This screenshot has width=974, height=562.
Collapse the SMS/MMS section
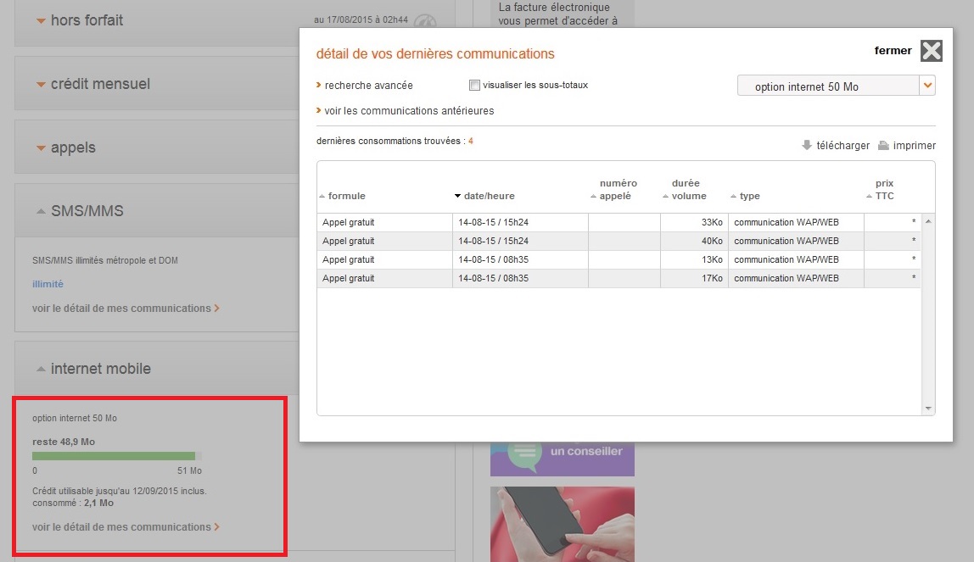(41, 211)
